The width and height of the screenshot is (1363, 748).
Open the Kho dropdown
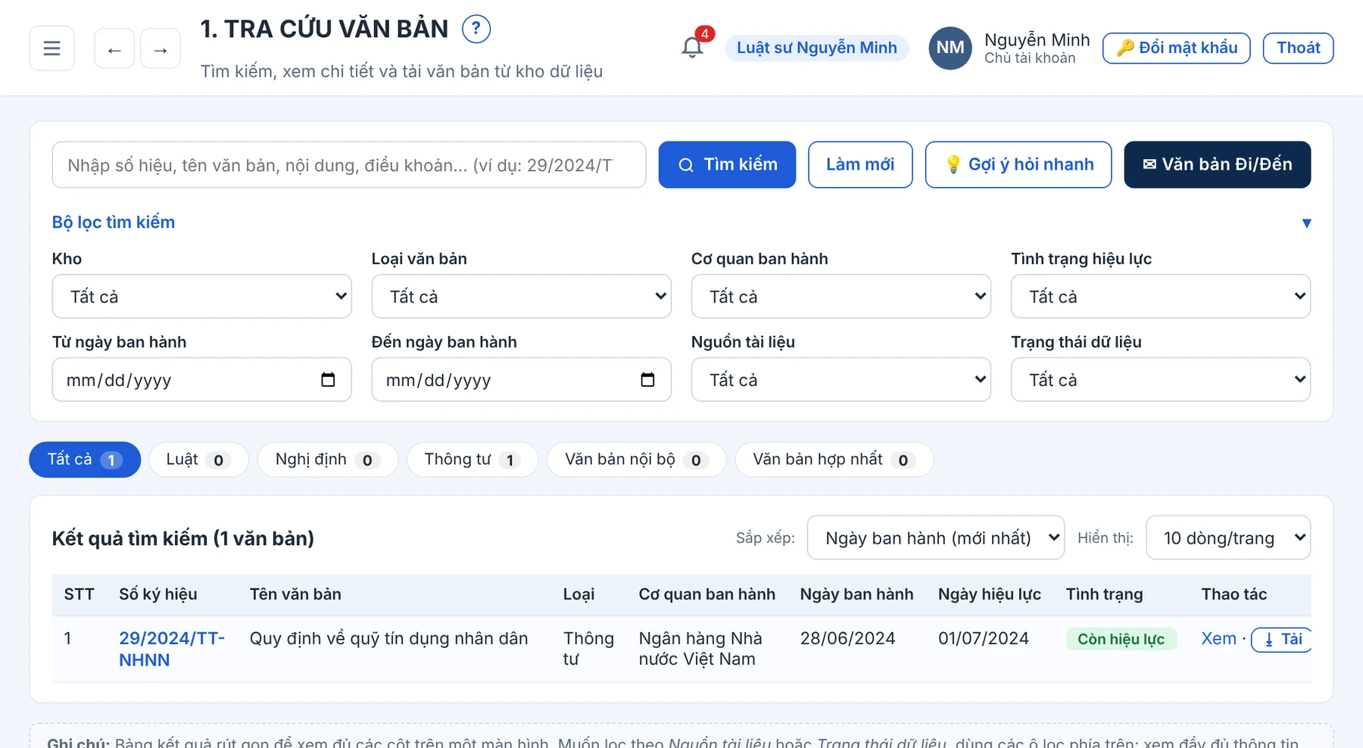pyautogui.click(x=202, y=296)
